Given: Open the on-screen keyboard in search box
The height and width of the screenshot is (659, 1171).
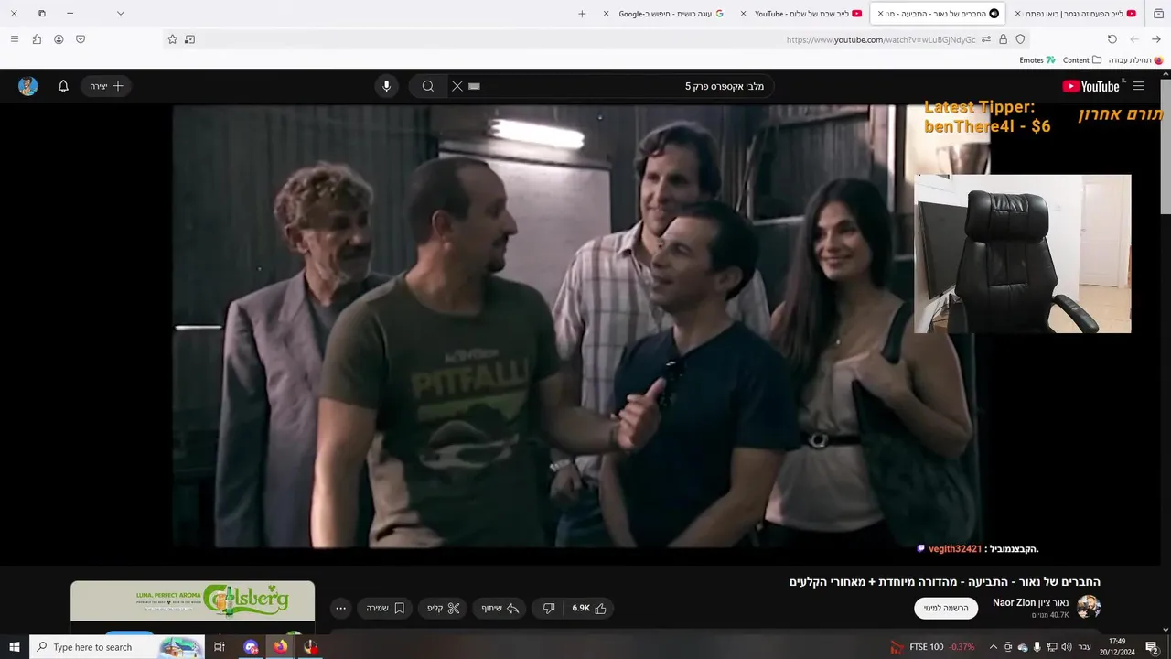Looking at the screenshot, I should pos(474,86).
